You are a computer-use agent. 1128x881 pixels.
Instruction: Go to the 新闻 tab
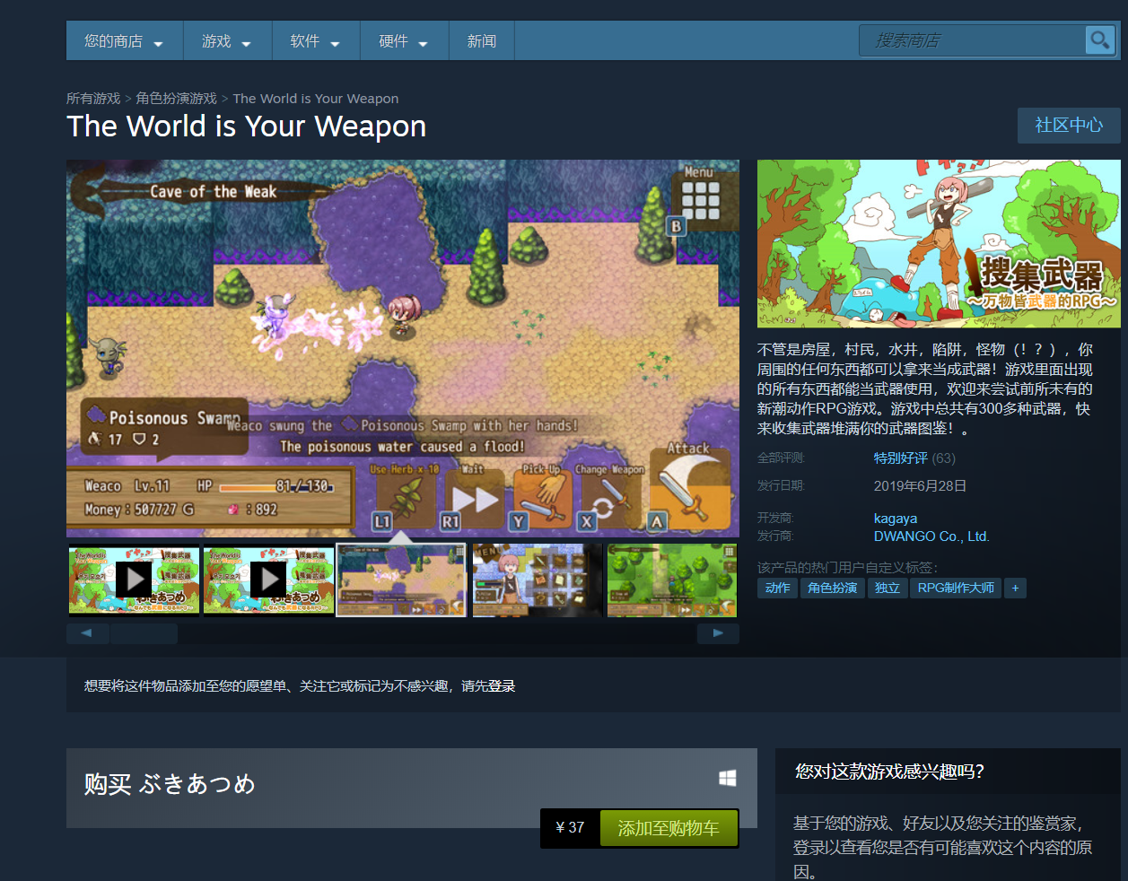point(482,41)
